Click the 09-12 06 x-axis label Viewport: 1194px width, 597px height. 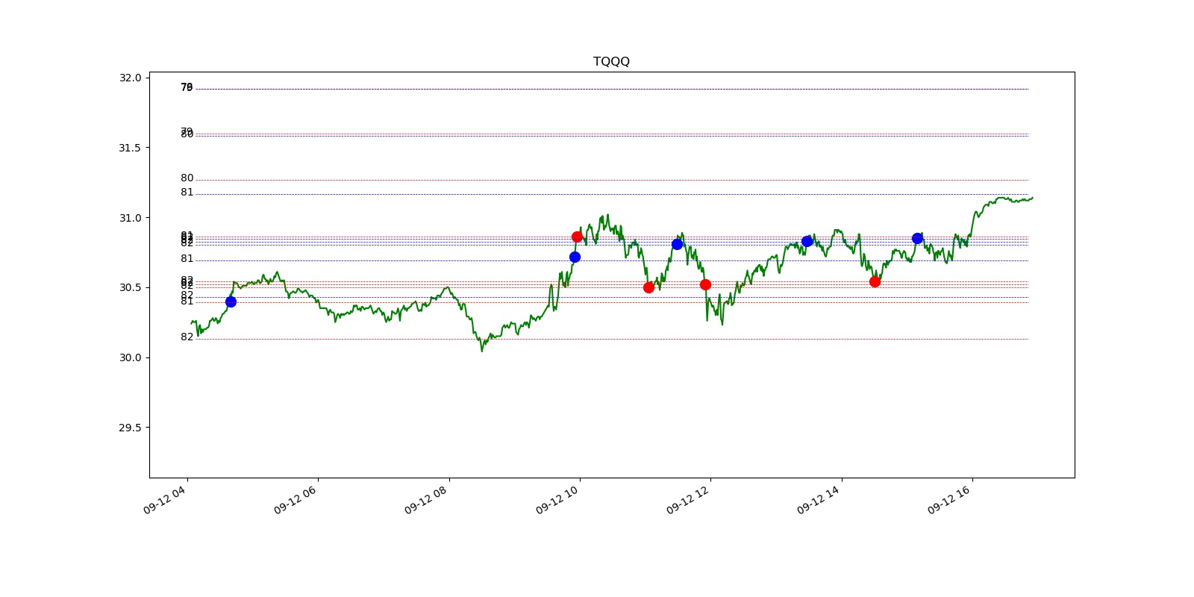(x=296, y=499)
